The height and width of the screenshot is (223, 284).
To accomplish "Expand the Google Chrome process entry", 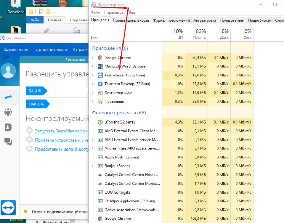I will pyautogui.click(x=93, y=57).
